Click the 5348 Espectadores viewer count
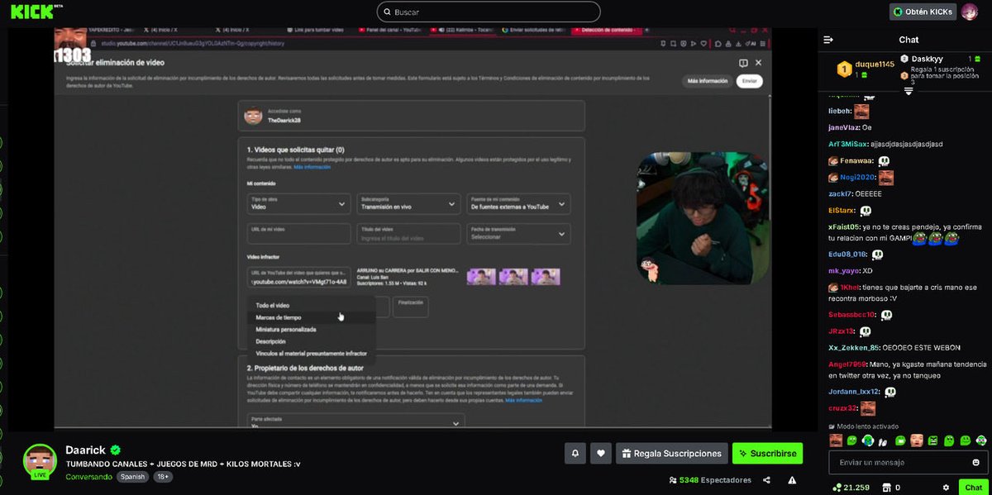The image size is (992, 495). (709, 480)
